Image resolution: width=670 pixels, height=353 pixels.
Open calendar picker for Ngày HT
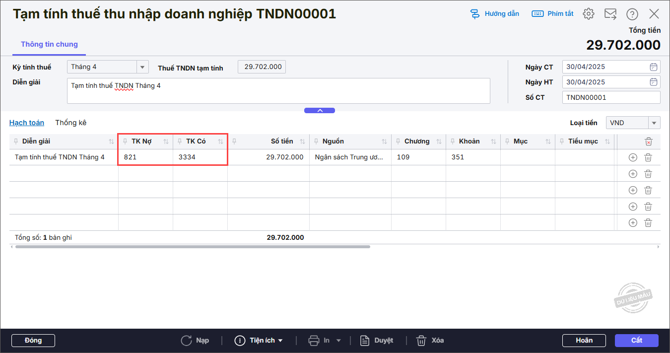tap(654, 82)
